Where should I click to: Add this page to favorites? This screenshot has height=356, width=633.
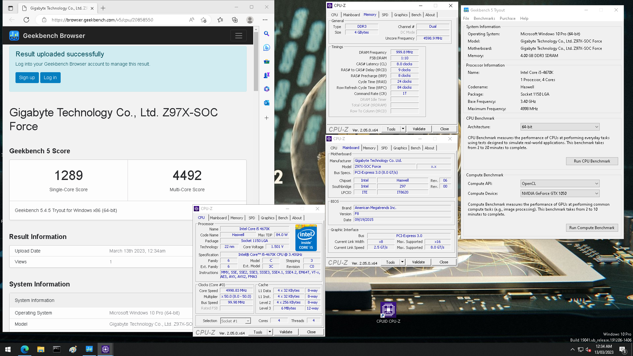(x=204, y=20)
